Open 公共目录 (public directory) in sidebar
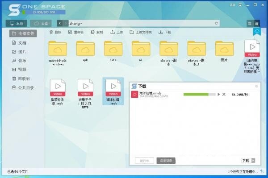Screen dimensions: 268x178 tap(23, 88)
